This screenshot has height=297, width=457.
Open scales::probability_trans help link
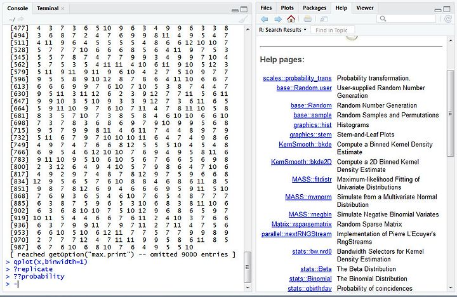[297, 78]
